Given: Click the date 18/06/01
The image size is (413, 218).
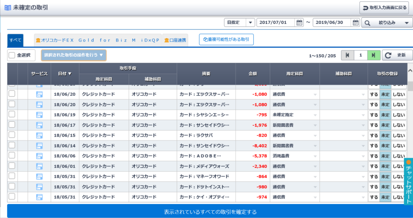Looking at the screenshot, I should 65,166.
